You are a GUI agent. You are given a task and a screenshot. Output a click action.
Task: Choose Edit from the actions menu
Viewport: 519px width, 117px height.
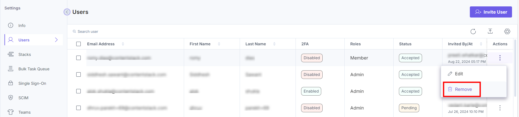pos(459,74)
